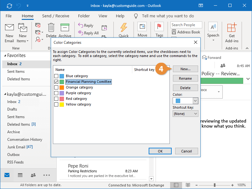Click the Undo icon in the title bar

19,6
